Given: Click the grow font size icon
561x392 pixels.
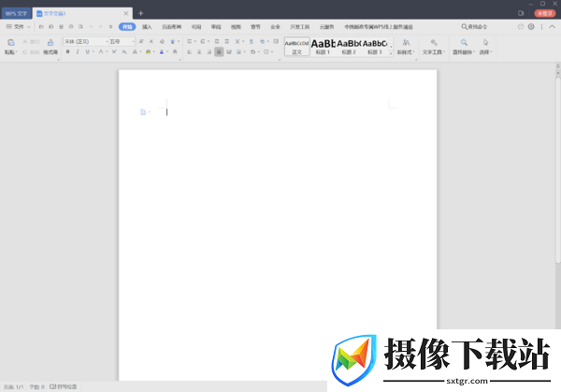Looking at the screenshot, I should tap(142, 41).
